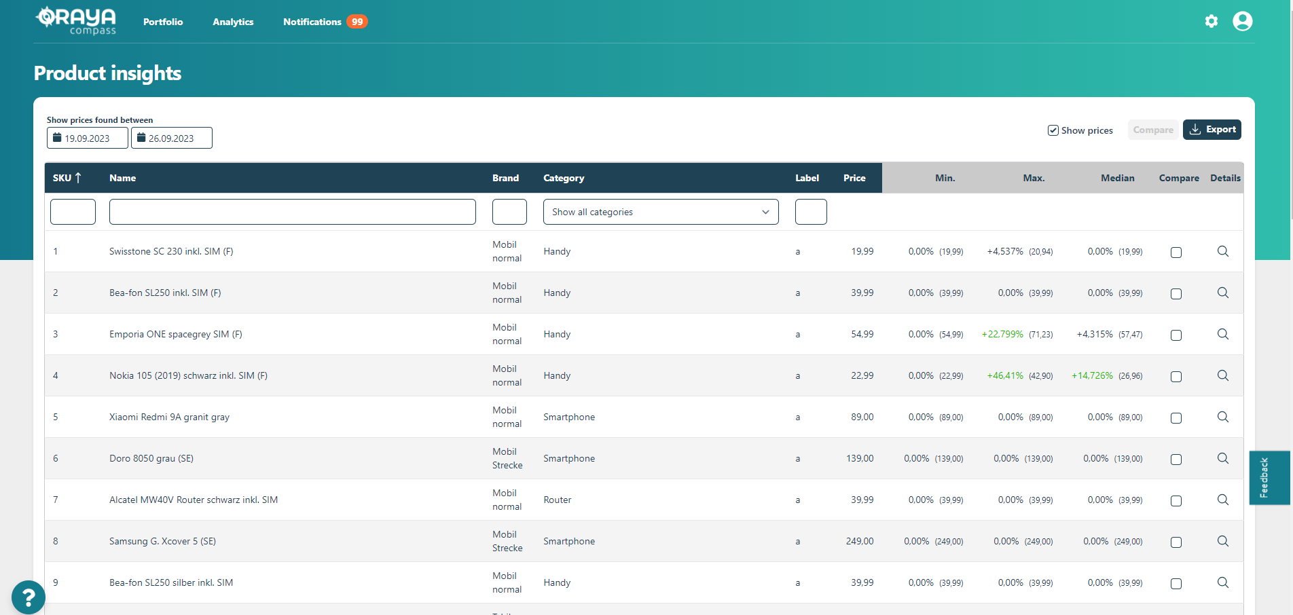Screen dimensions: 1293x615
Task: Select the Compare checkbox for Doro 8050 grau
Action: [1176, 459]
